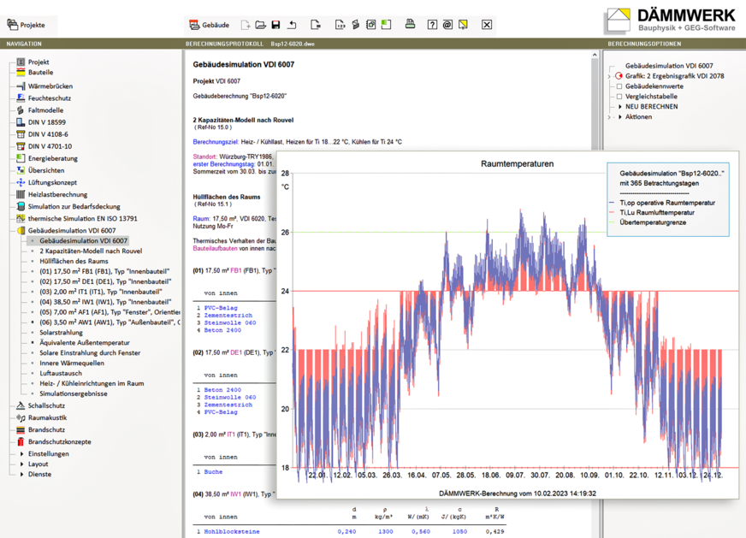Expand the Dienste tree node

22,475
